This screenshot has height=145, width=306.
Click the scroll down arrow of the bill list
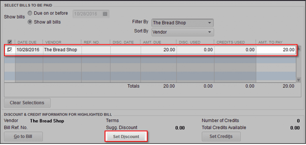[299, 80]
